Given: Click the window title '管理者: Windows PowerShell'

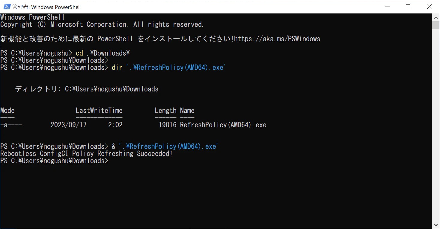Looking at the screenshot, I should point(47,7).
